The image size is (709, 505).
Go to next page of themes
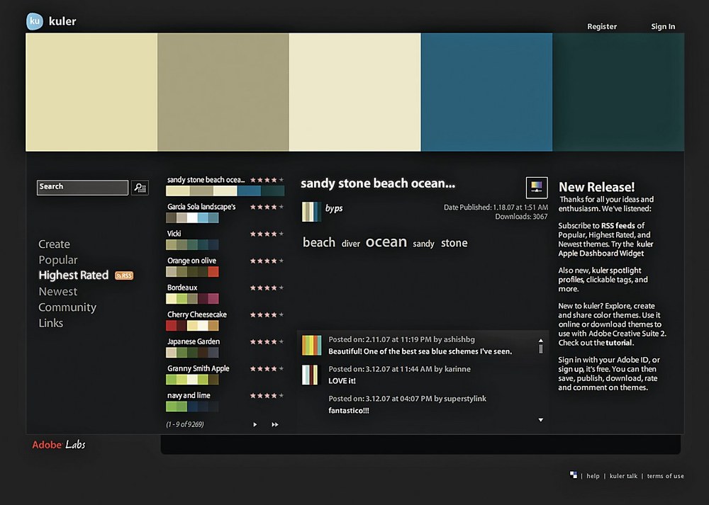255,425
